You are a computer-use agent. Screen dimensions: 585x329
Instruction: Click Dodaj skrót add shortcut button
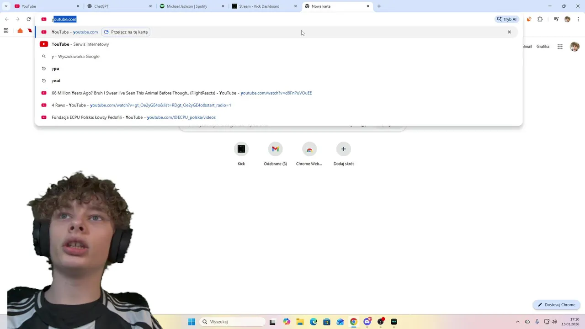click(344, 154)
